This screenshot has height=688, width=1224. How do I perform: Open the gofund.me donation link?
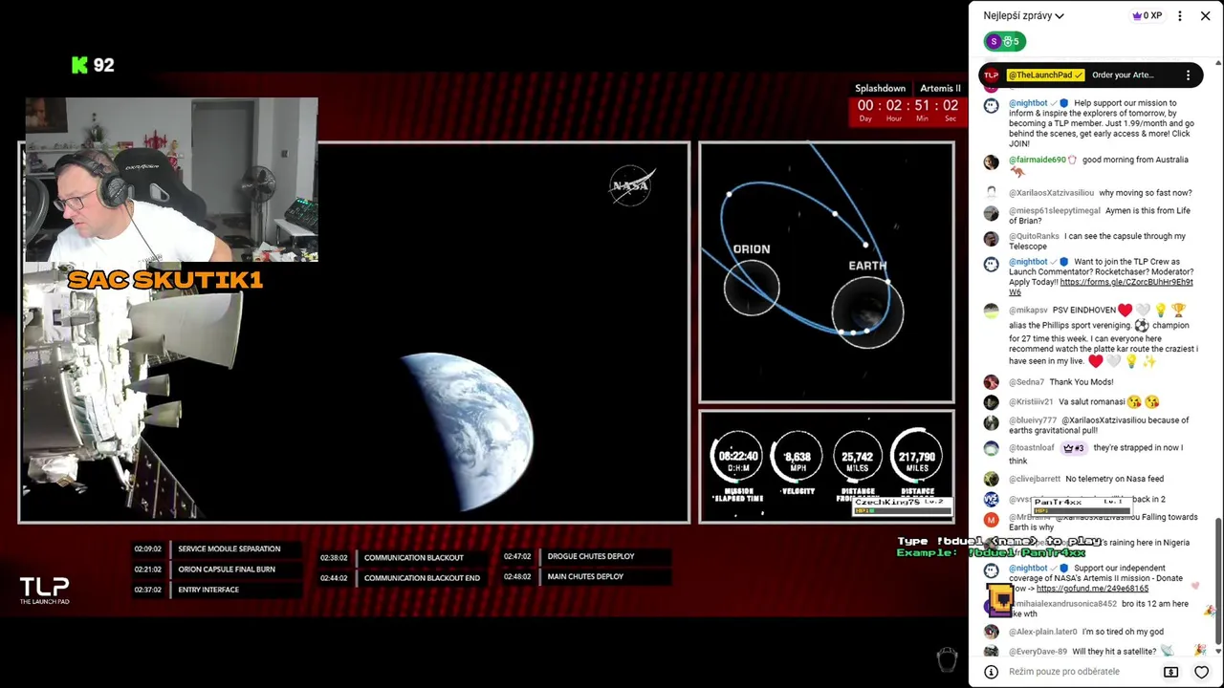click(1092, 589)
